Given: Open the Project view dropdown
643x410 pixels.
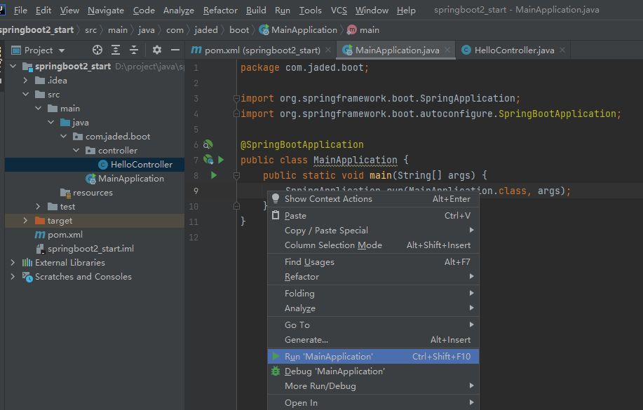Looking at the screenshot, I should click(x=61, y=50).
